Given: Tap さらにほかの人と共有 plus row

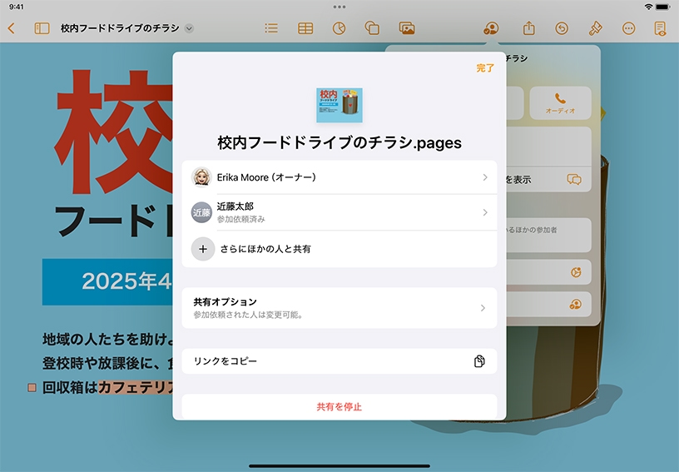Looking at the screenshot, I should pos(339,249).
